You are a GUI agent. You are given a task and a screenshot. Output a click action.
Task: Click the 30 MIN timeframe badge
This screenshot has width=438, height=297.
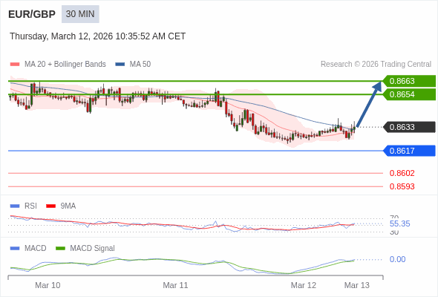[80, 14]
